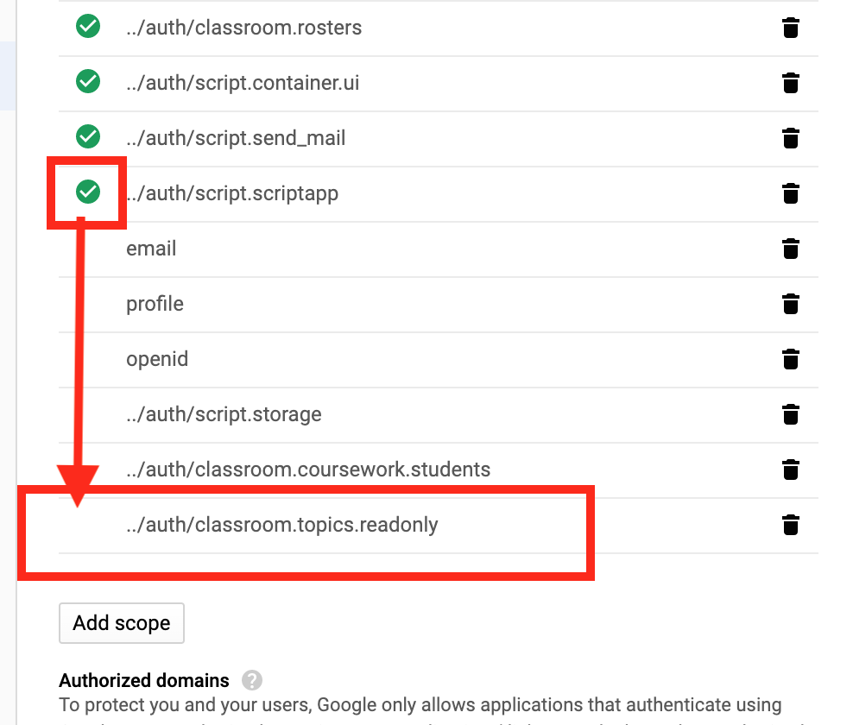This screenshot has width=853, height=725.
Task: Delete the classroom.rosters scope
Action: (790, 28)
